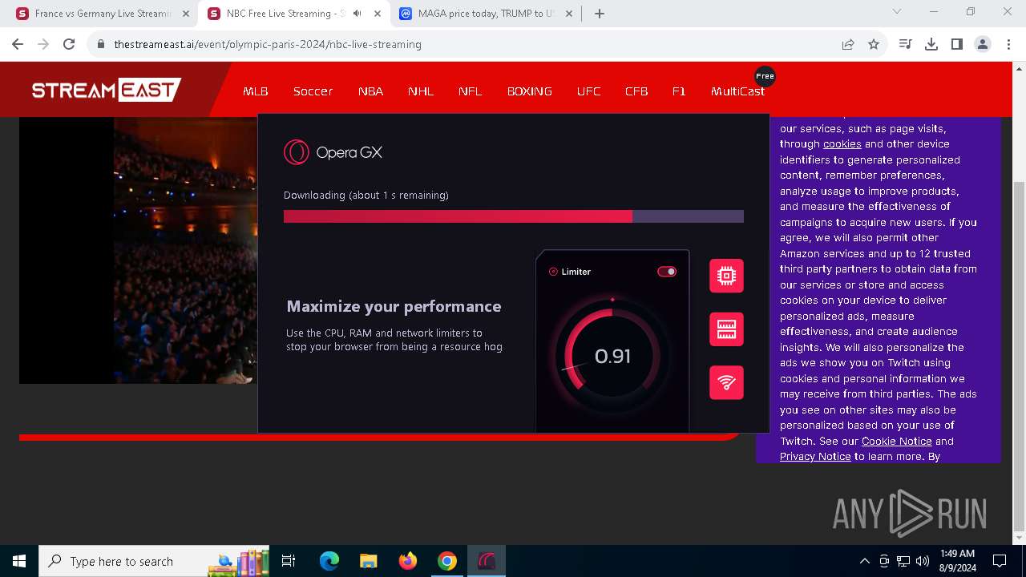Mute the NBC Free Live Streaming tab audio
The image size is (1026, 577).
click(357, 14)
